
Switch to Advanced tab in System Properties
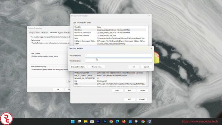pyautogui.click(x=53, y=33)
